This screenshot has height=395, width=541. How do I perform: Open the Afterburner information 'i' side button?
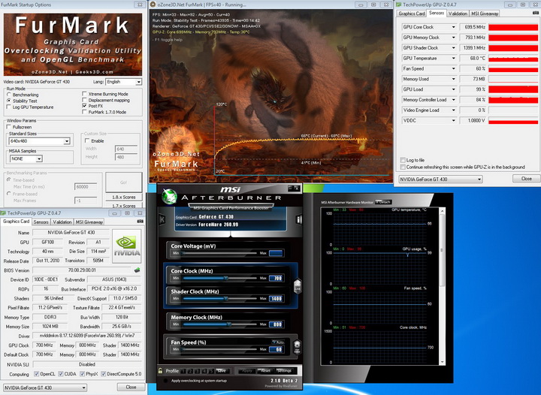[299, 219]
